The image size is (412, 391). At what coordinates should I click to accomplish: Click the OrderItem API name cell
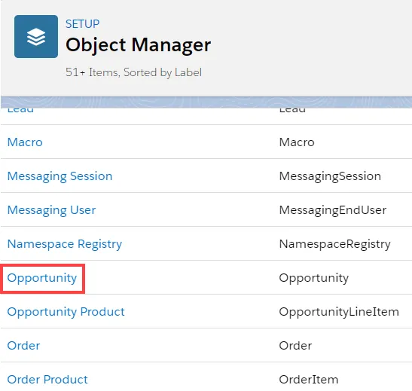click(309, 380)
